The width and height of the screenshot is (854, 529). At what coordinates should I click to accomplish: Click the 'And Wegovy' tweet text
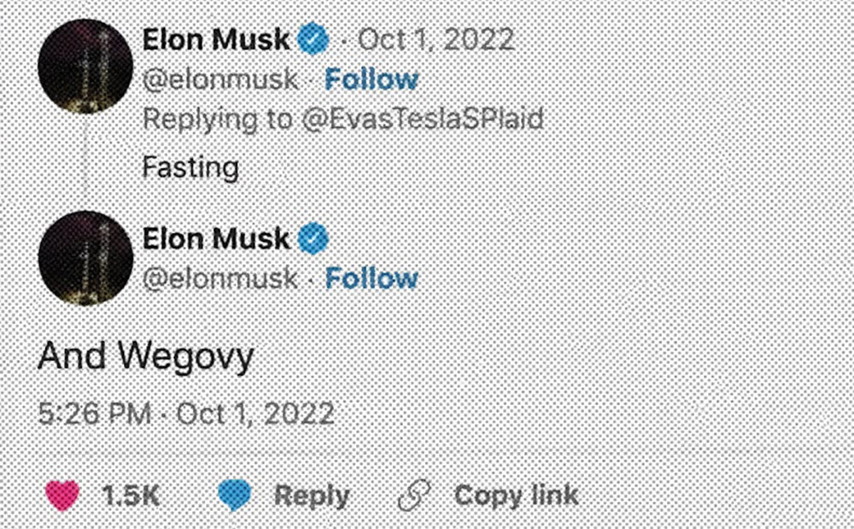tap(145, 356)
